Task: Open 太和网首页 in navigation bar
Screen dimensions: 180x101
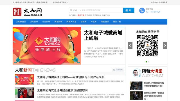Action: click(21, 22)
